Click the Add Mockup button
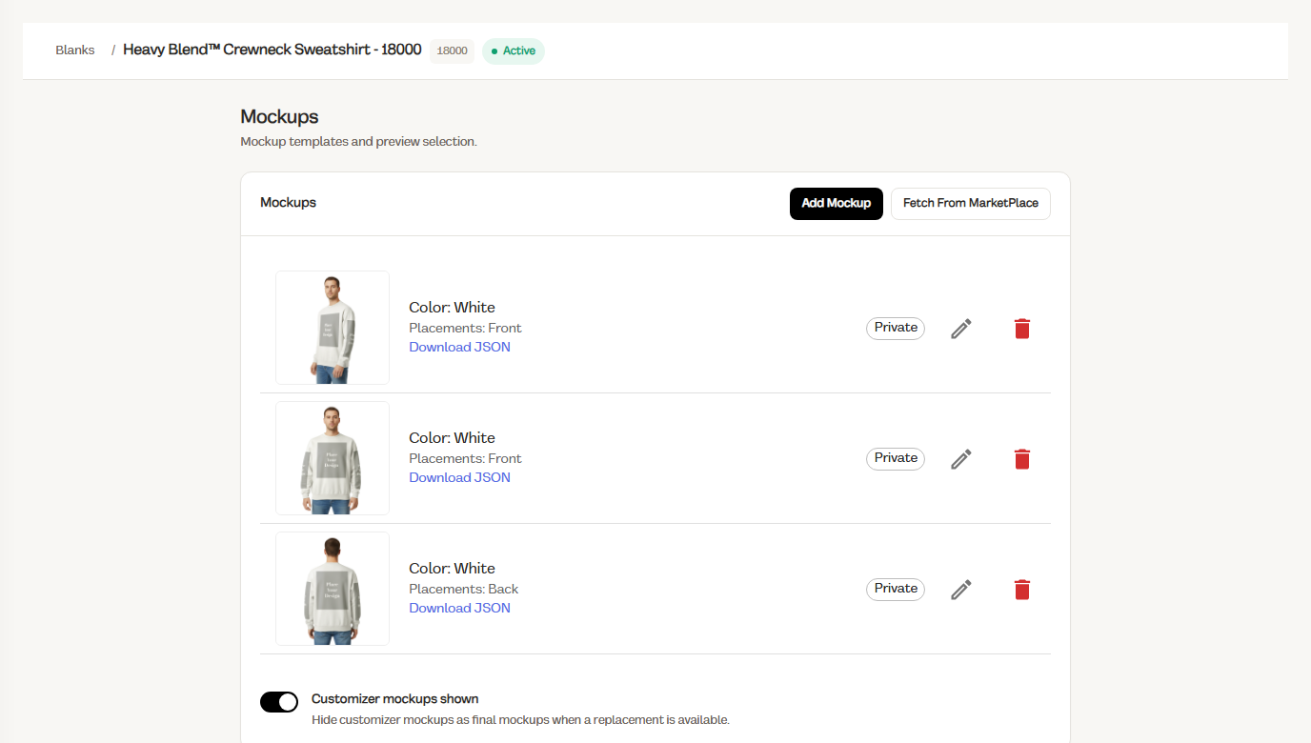 click(837, 204)
